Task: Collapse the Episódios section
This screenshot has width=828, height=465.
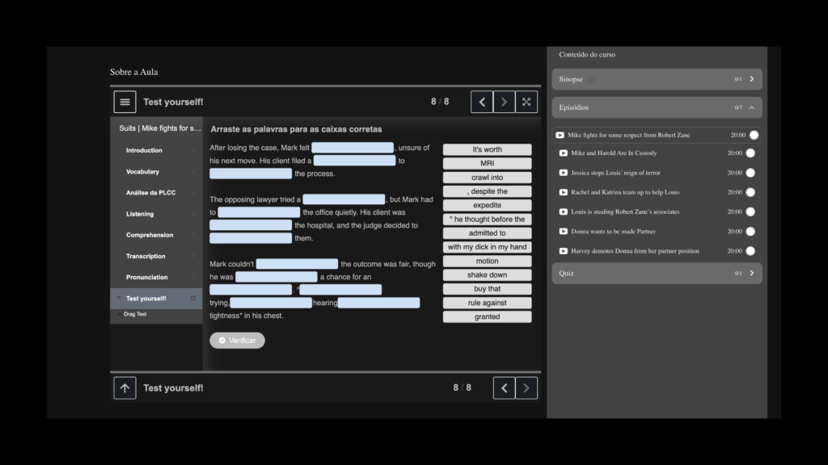Action: tap(751, 107)
